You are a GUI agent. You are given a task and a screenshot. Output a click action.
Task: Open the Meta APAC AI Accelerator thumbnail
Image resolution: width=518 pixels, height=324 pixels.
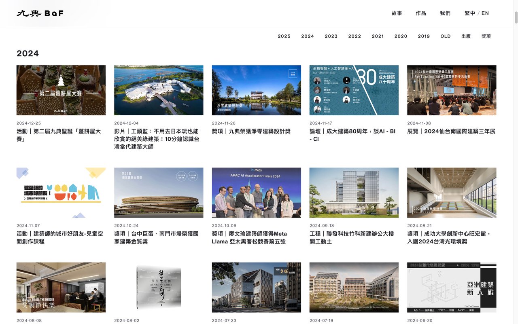pyautogui.click(x=256, y=193)
